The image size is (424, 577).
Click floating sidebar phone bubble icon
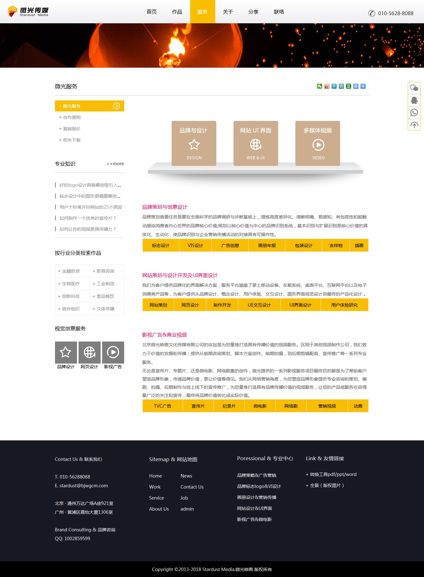pos(414,112)
